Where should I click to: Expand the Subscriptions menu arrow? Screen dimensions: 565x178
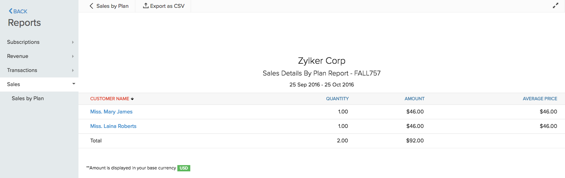click(x=73, y=42)
